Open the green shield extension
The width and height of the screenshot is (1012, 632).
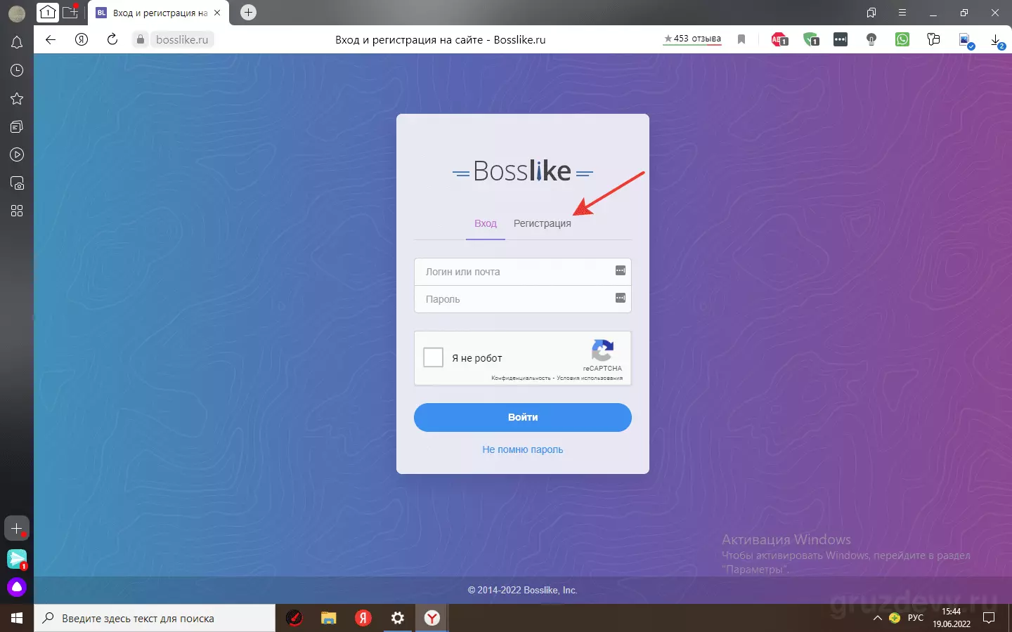coord(811,39)
